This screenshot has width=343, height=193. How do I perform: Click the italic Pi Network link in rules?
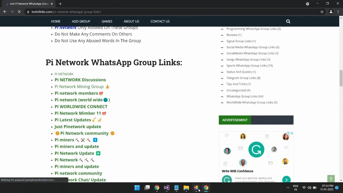tap(65, 28)
